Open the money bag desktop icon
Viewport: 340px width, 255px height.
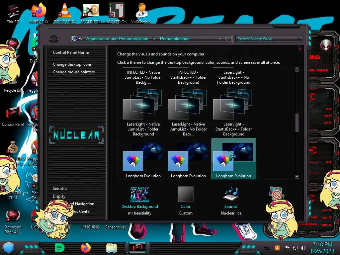13,147
